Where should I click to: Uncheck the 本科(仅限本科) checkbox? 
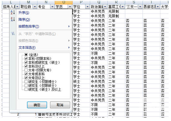(26, 59)
